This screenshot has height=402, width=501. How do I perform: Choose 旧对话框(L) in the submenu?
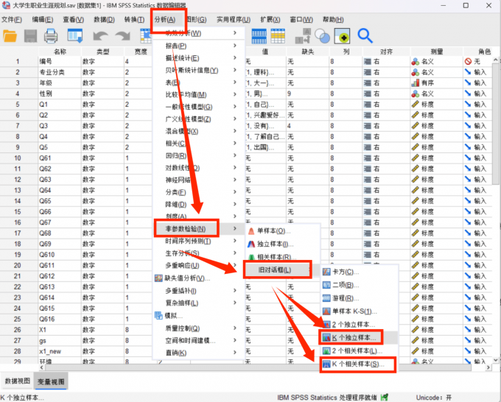click(277, 269)
